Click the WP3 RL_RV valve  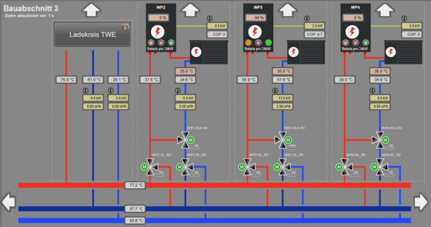(282, 166)
